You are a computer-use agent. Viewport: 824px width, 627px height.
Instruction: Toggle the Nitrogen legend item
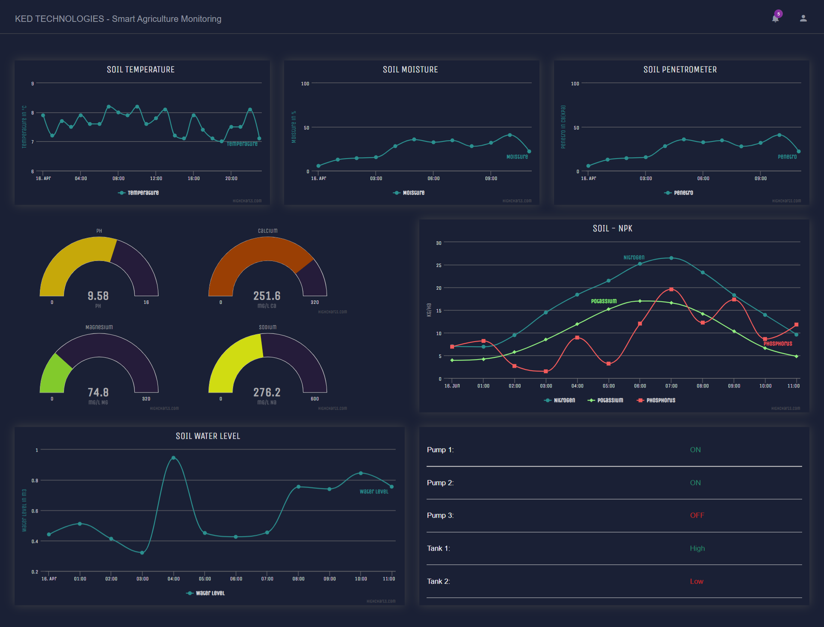[559, 400]
